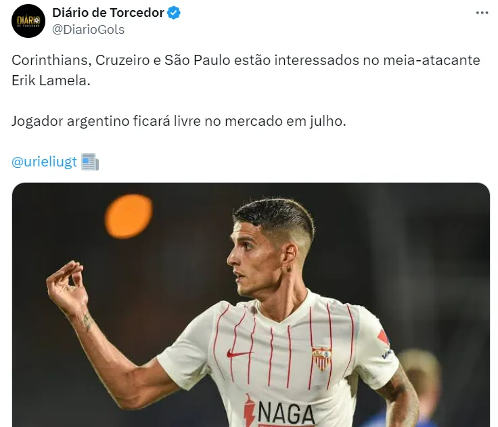This screenshot has width=498, height=427.
Task: Click the blurred blue player in background
Action: coord(413,389)
